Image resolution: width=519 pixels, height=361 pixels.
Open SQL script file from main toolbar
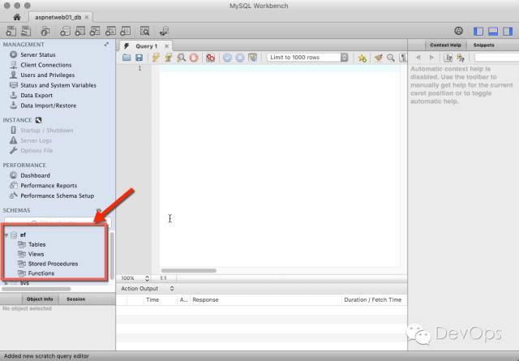pos(26,31)
